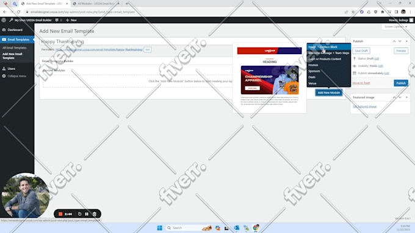This screenshot has width=415, height=233.
Task: Open Add New Email Template submenu item
Action: (12, 56)
